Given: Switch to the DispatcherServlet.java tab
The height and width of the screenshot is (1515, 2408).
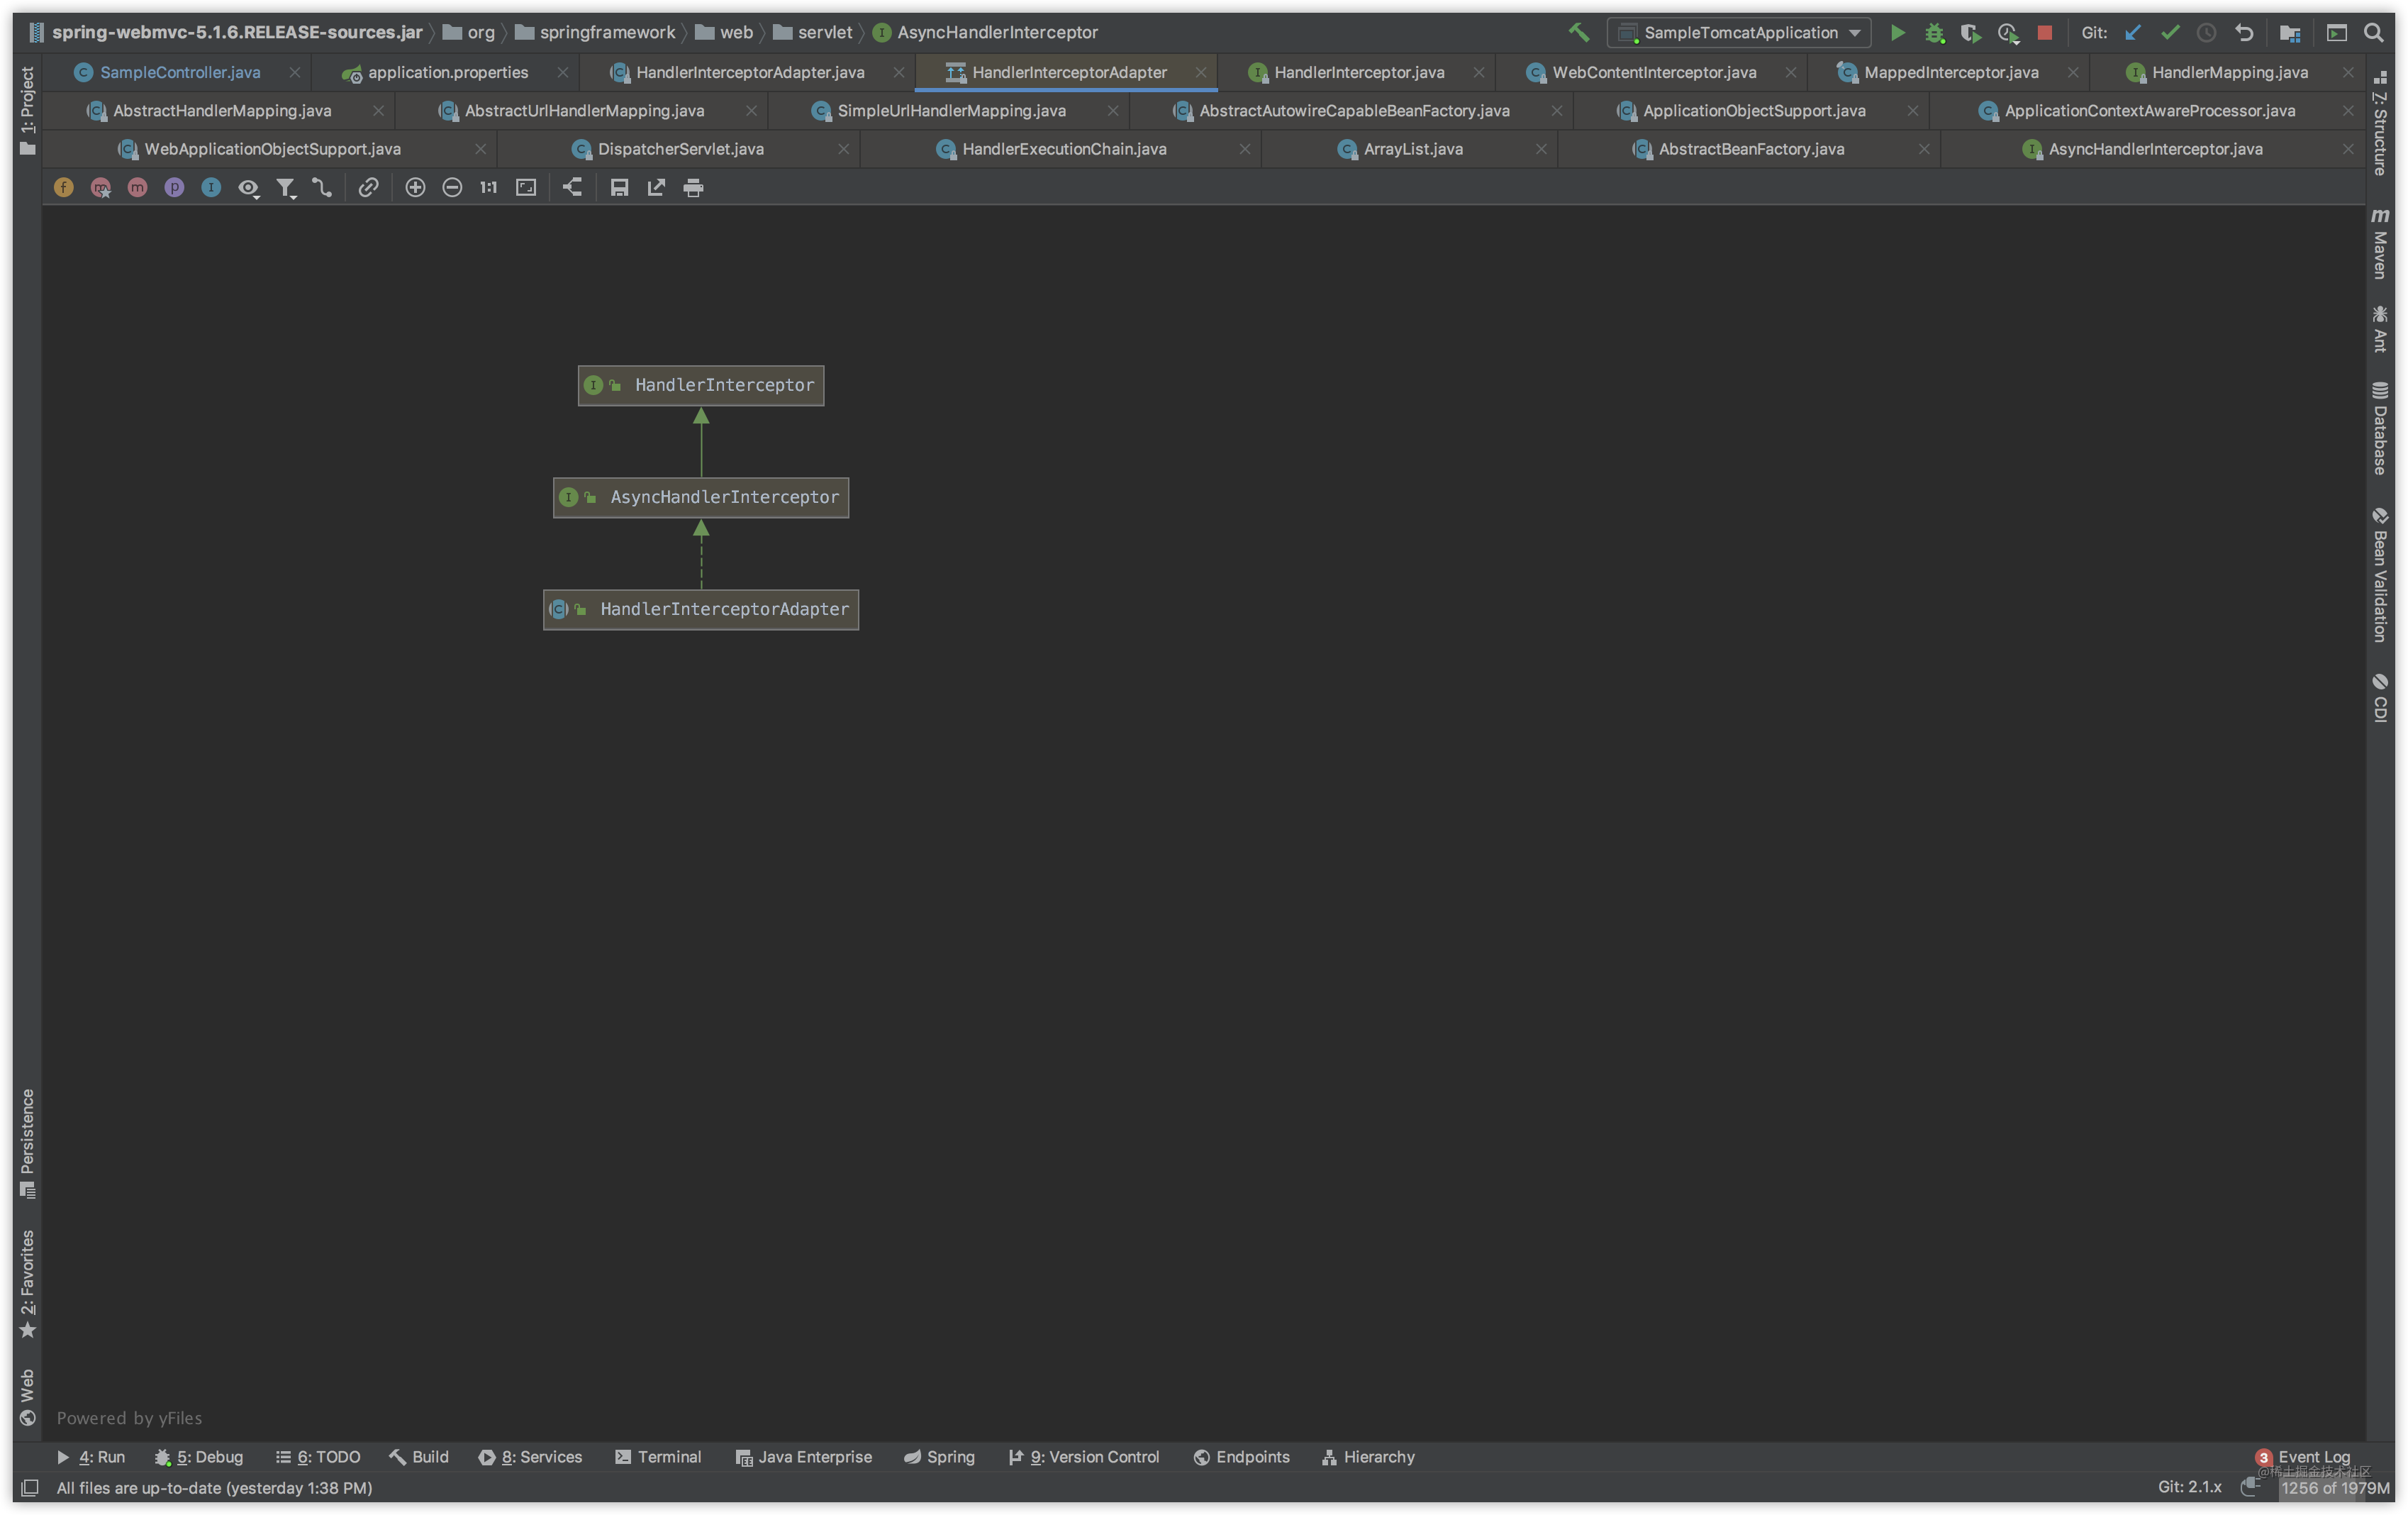Looking at the screenshot, I should point(680,149).
